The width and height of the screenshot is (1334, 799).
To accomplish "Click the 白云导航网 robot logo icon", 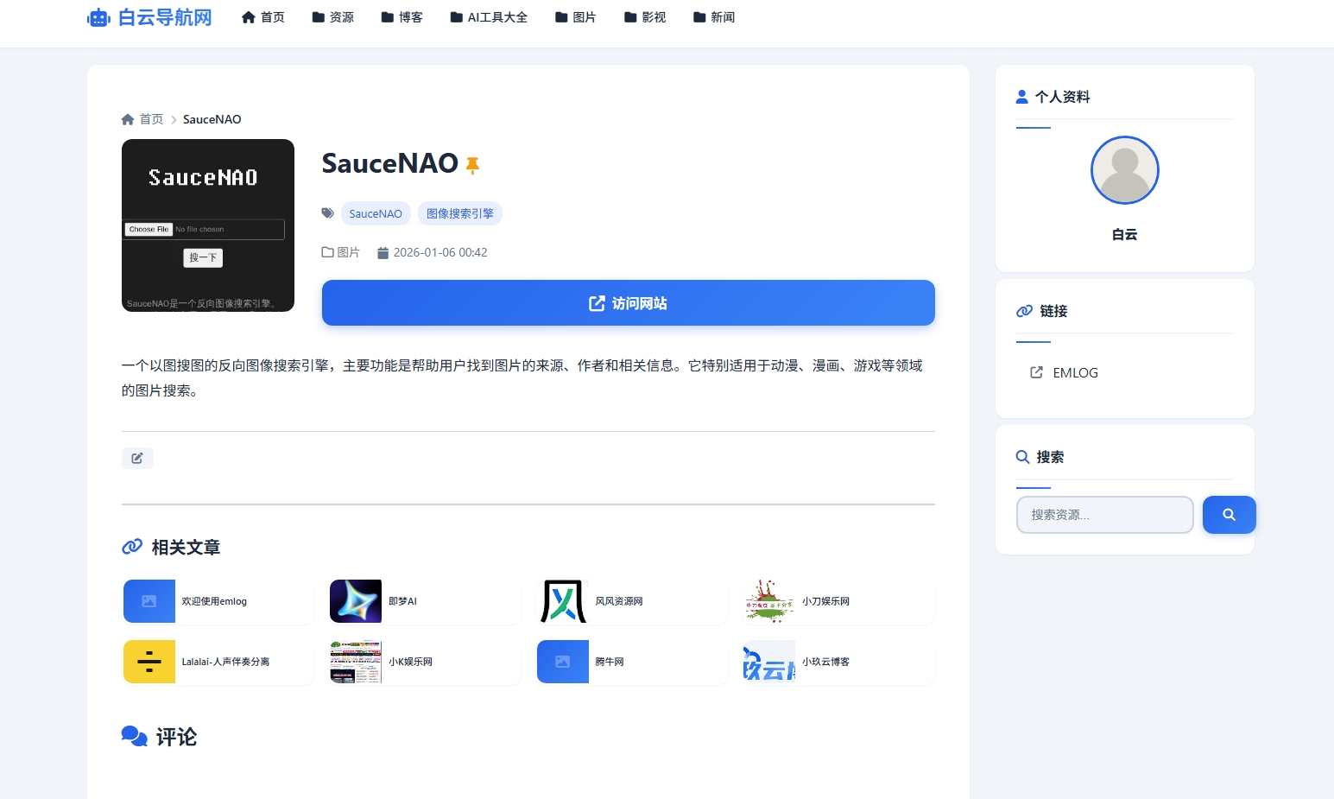I will click(x=98, y=16).
